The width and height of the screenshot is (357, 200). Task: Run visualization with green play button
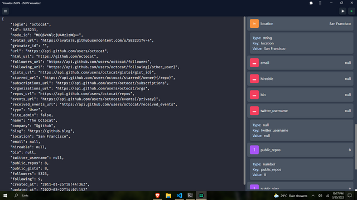click(x=351, y=11)
